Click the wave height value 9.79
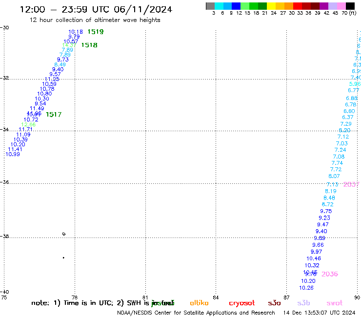The height and width of the screenshot is (317, 361). [x=74, y=37]
